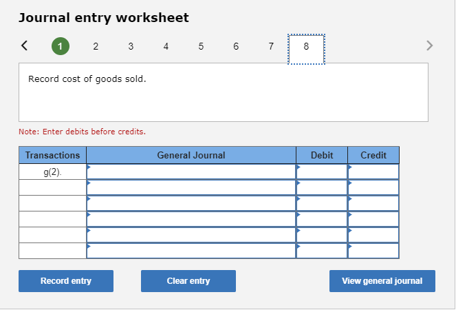456x310 pixels.
Task: Open journal entry tab 5
Action: click(201, 46)
